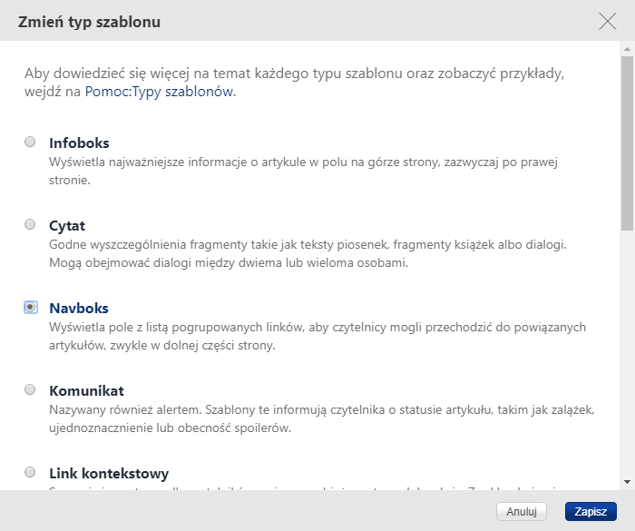
Task: Click the Infoboks description text
Action: (x=303, y=171)
